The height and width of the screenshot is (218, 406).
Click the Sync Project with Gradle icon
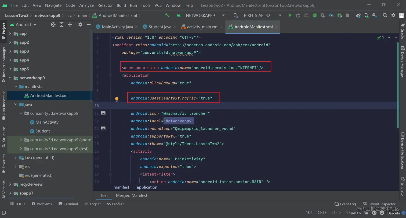tap(358, 15)
